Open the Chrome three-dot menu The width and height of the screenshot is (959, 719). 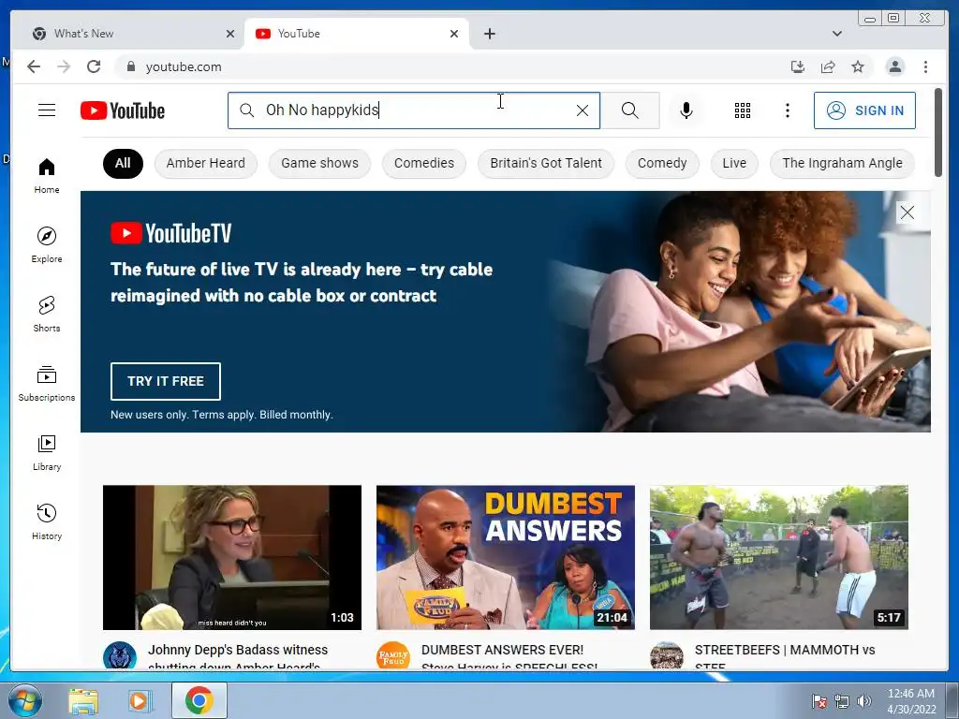point(925,66)
